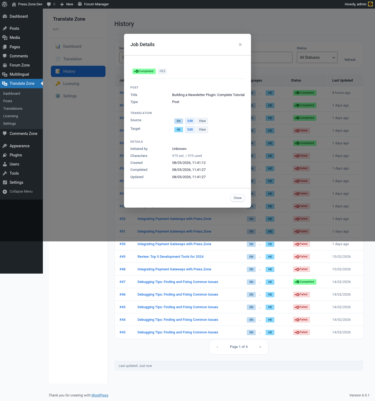Click the Close button in Job Details
The height and width of the screenshot is (401, 375).
point(238,198)
